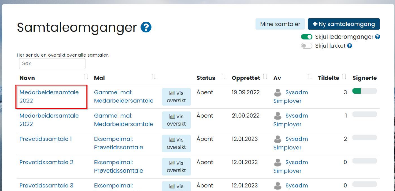Click date 21.09.2022 cell

click(246, 116)
